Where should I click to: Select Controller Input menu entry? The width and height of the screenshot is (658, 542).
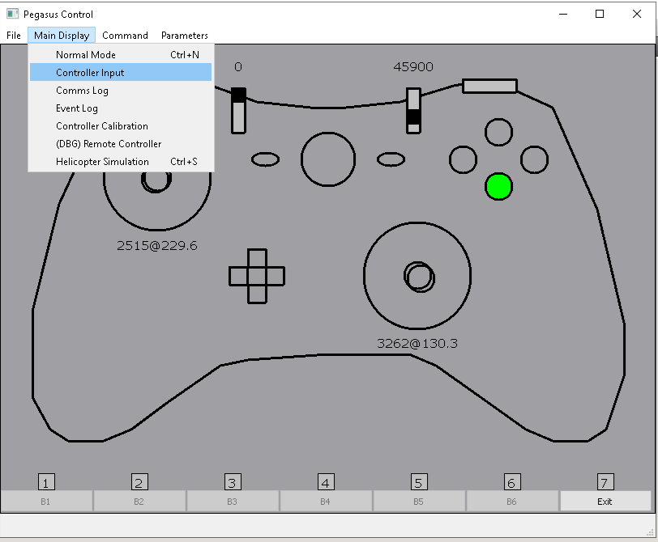pos(90,73)
